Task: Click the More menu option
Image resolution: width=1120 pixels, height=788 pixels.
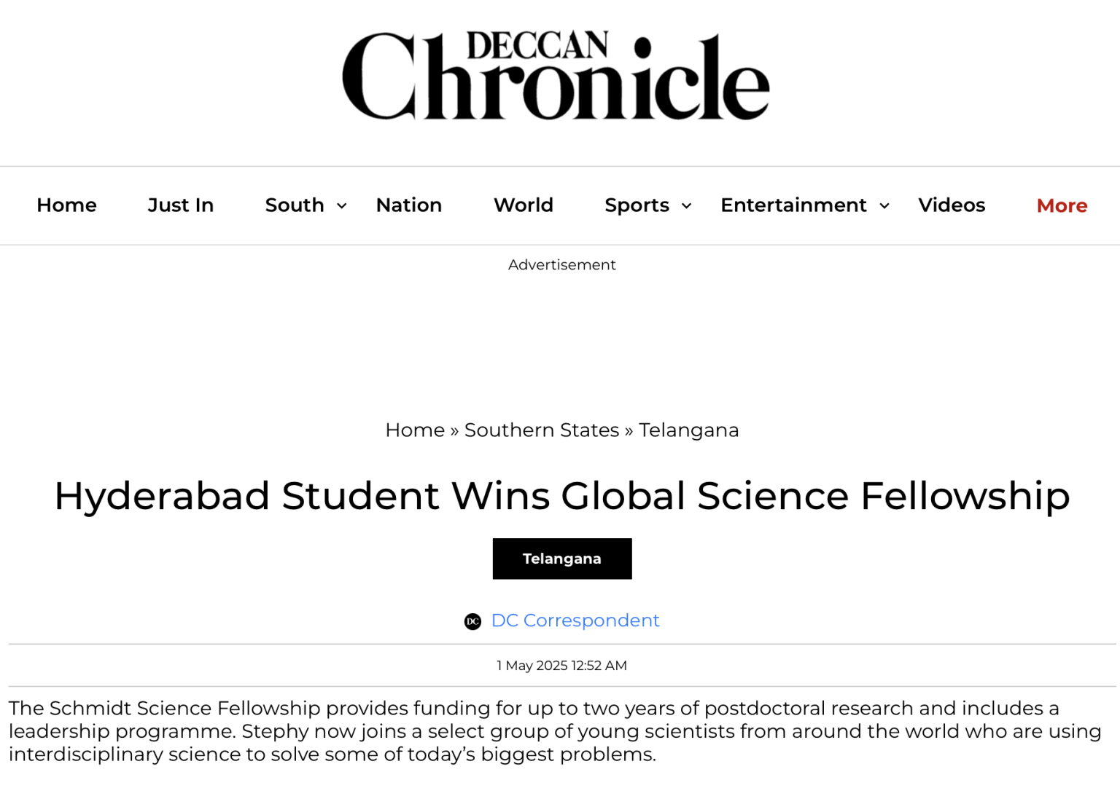Action: pos(1061,205)
